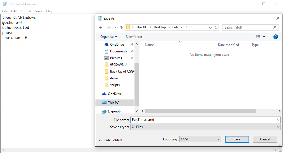Open the Notepad Help menu
Image resolution: width=283 pixels, height=153 pixels.
point(50,11)
